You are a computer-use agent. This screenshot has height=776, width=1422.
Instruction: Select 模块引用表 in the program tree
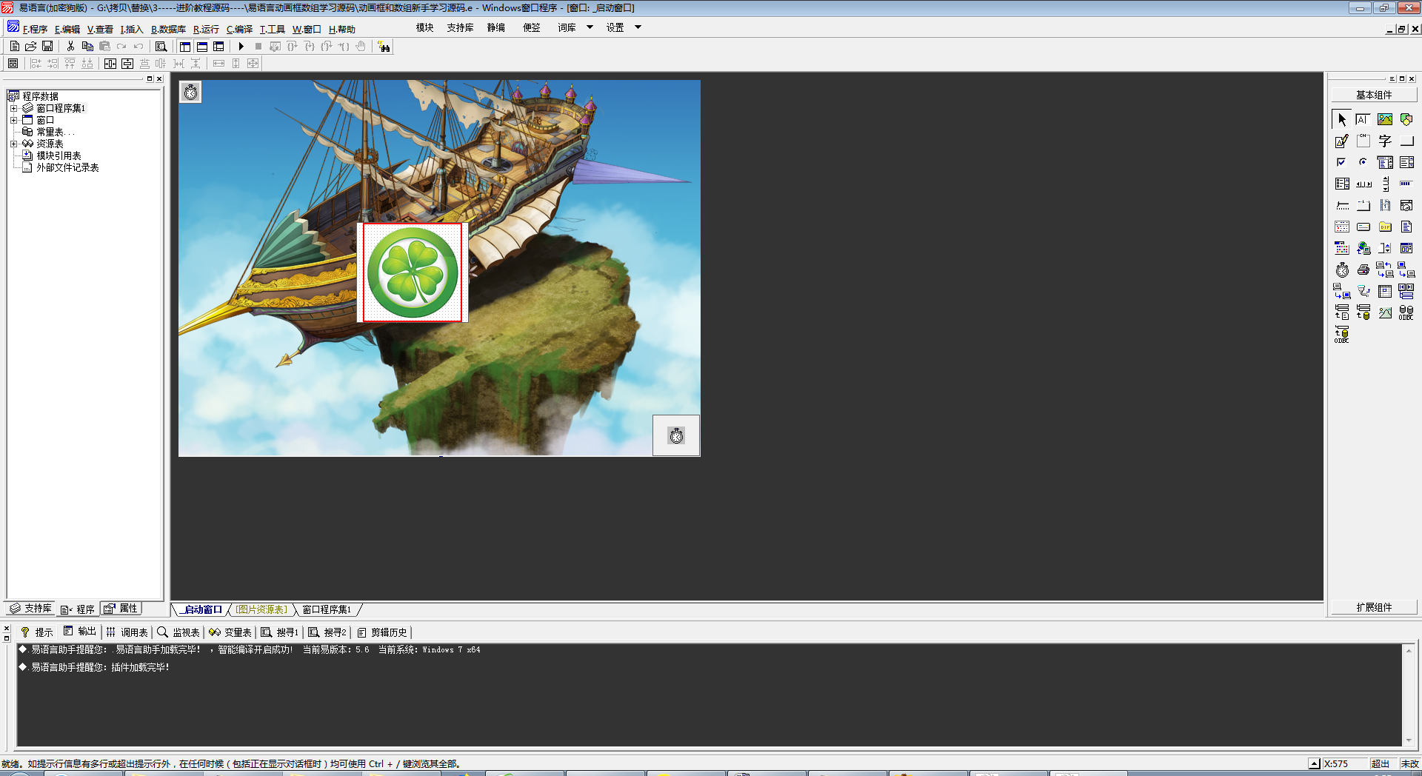pos(59,155)
